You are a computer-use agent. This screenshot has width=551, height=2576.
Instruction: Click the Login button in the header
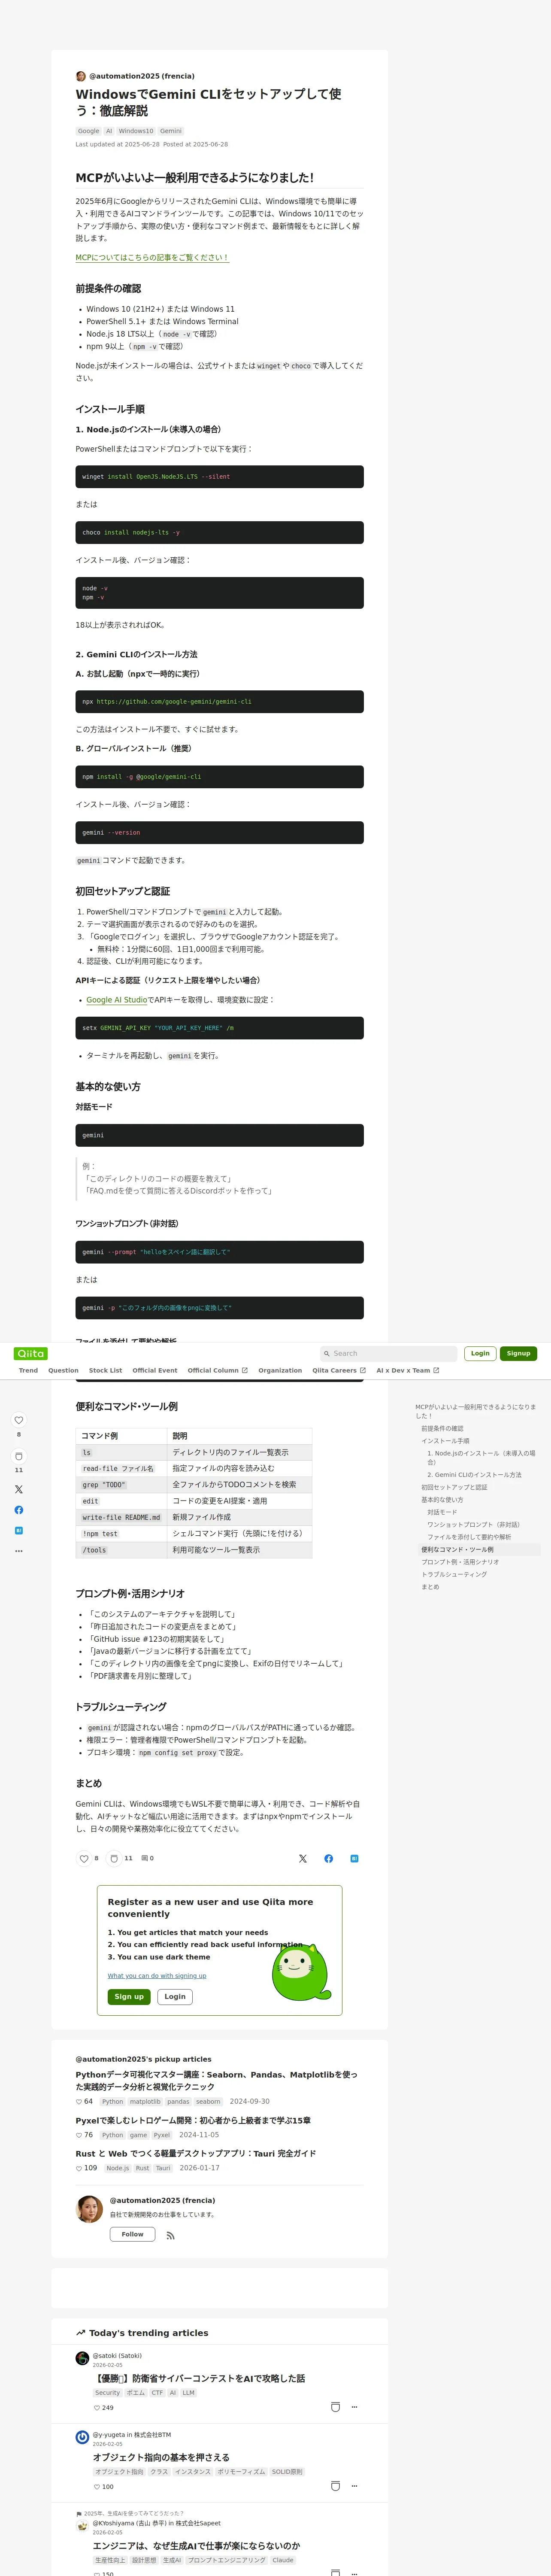480,1353
